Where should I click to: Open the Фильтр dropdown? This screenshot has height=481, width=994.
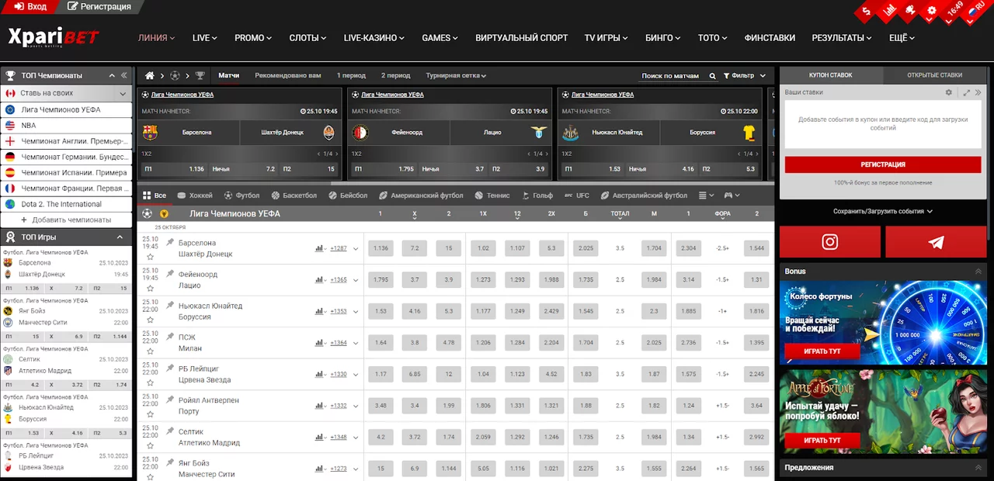point(745,76)
